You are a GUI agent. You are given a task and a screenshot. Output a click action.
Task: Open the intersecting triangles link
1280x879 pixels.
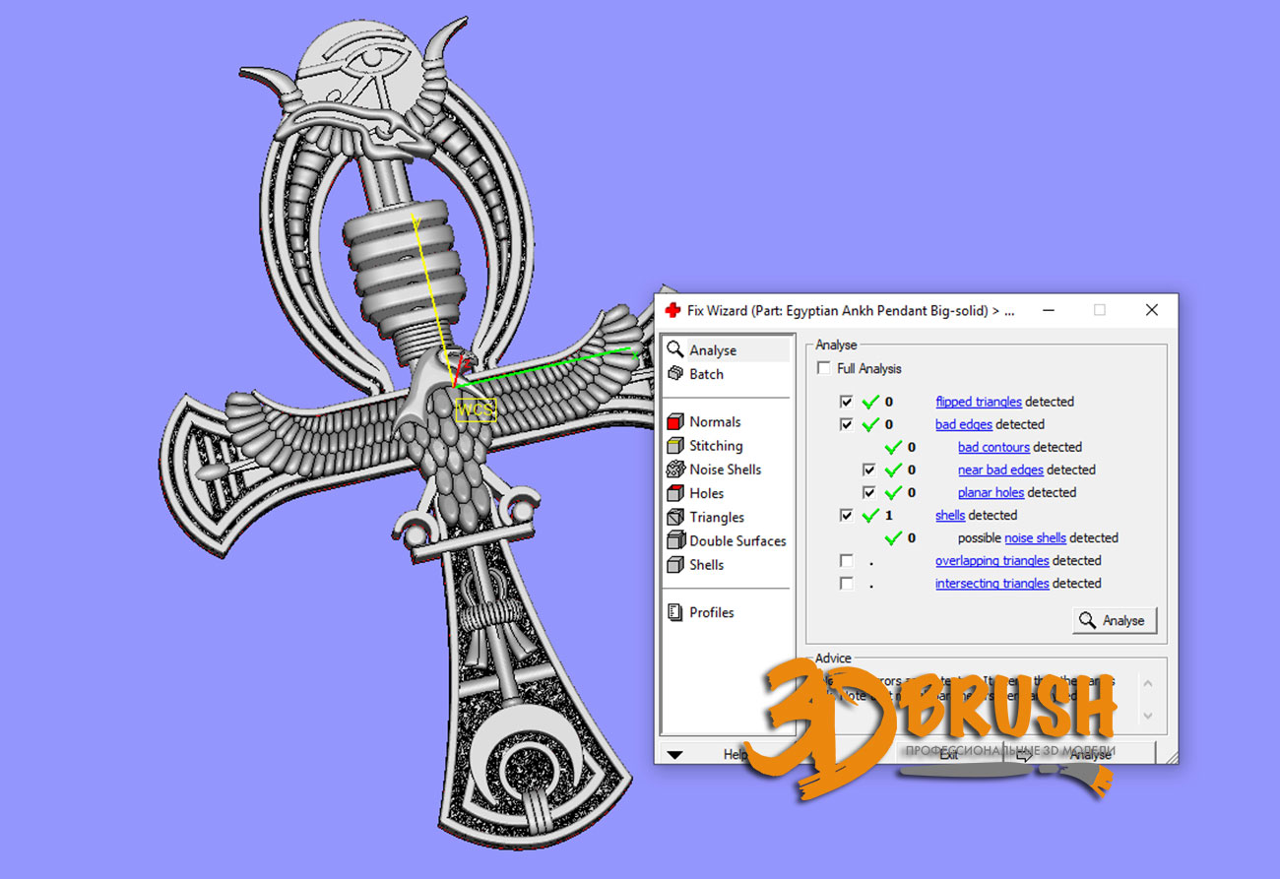point(992,583)
